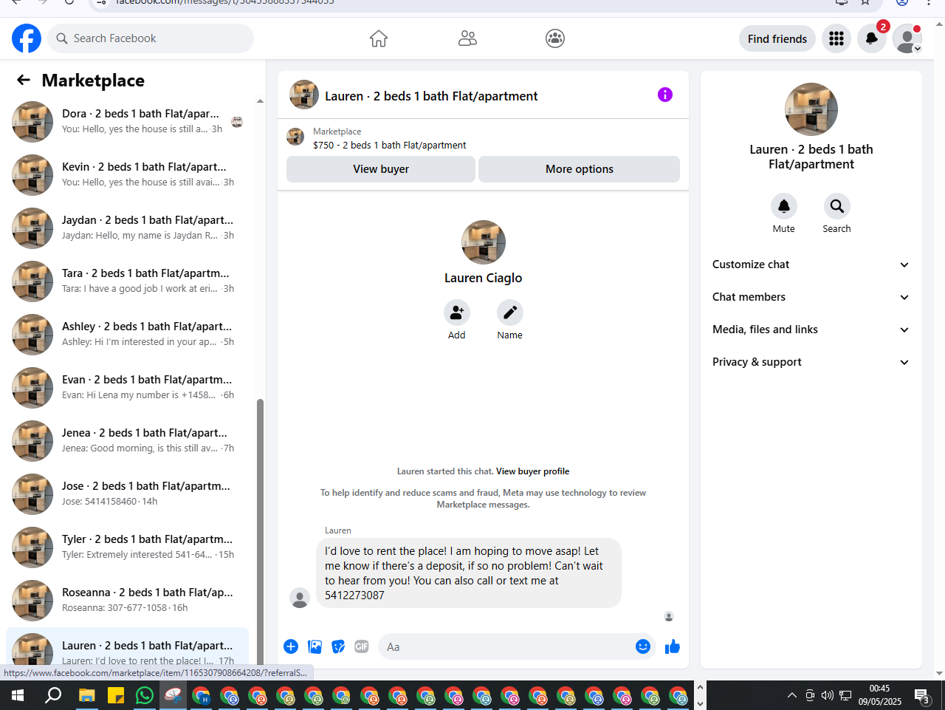The image size is (945, 710).
Task: Open more actions with the plus icon
Action: pyautogui.click(x=291, y=646)
